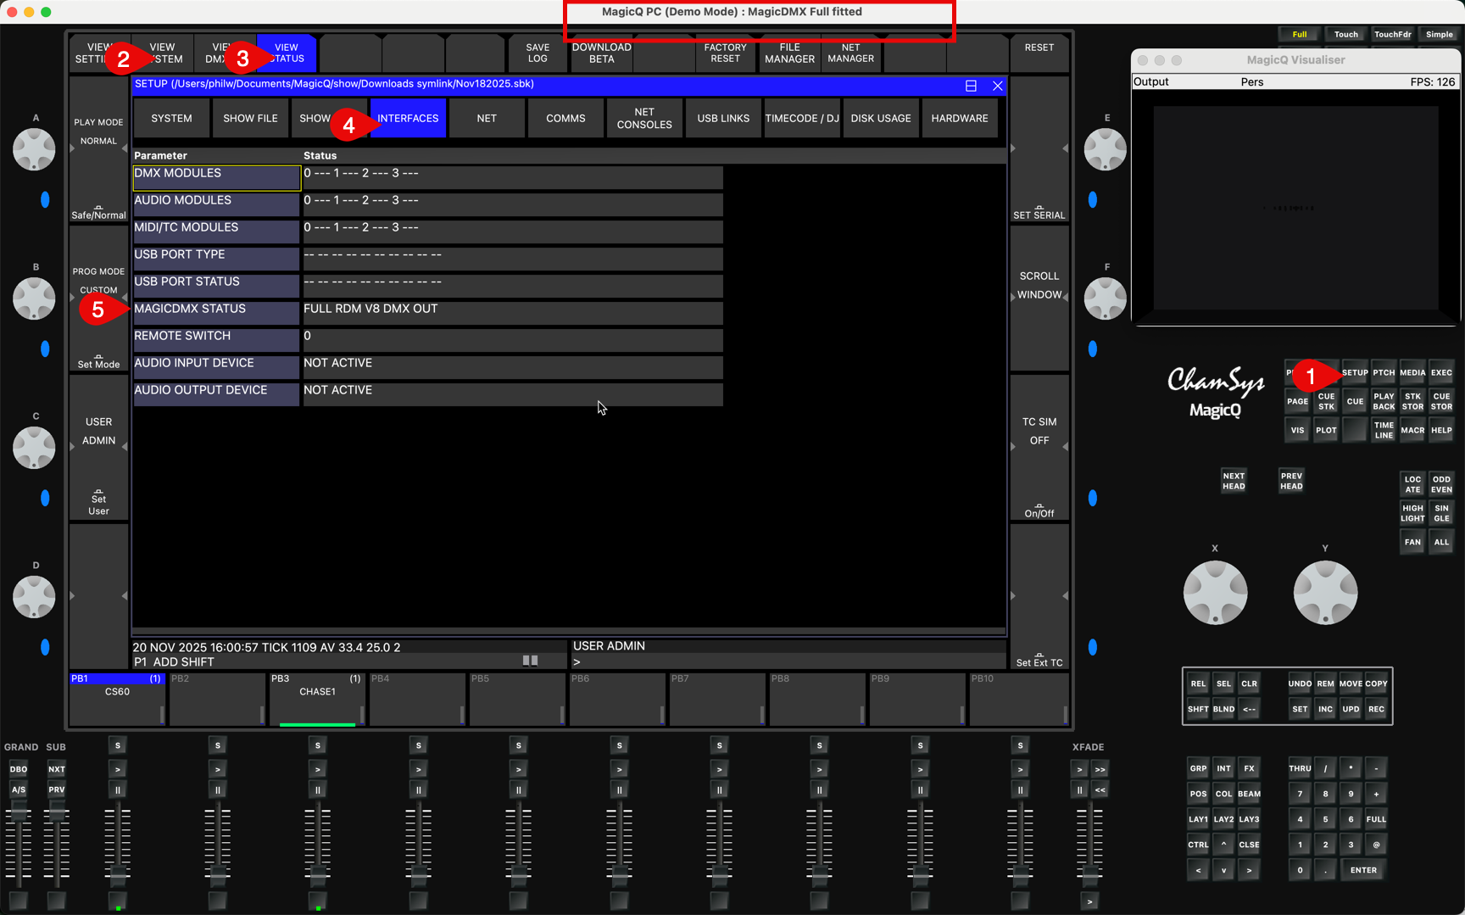
Task: Click the Y encoder wheel
Action: pos(1325,592)
